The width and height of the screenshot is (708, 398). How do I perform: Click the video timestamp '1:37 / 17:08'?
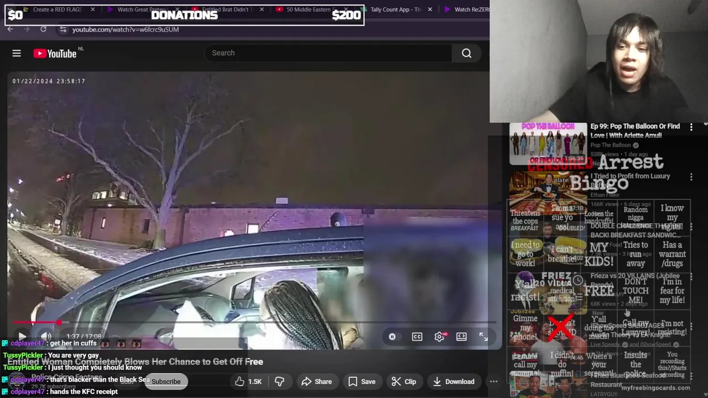tap(84, 337)
